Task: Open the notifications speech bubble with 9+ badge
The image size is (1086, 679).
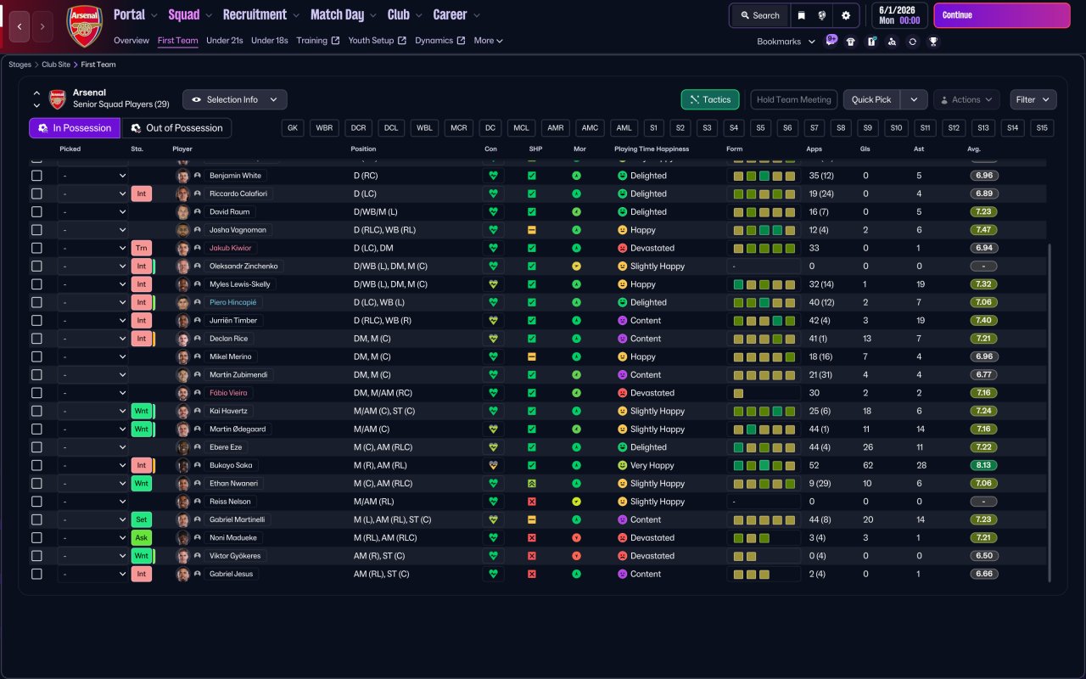Action: tap(831, 41)
